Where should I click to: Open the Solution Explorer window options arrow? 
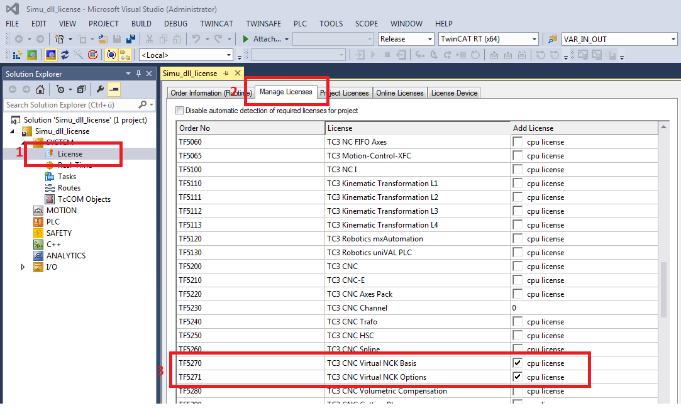128,74
